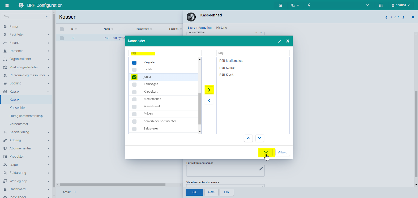Close the Kassesider dialog

[288, 41]
